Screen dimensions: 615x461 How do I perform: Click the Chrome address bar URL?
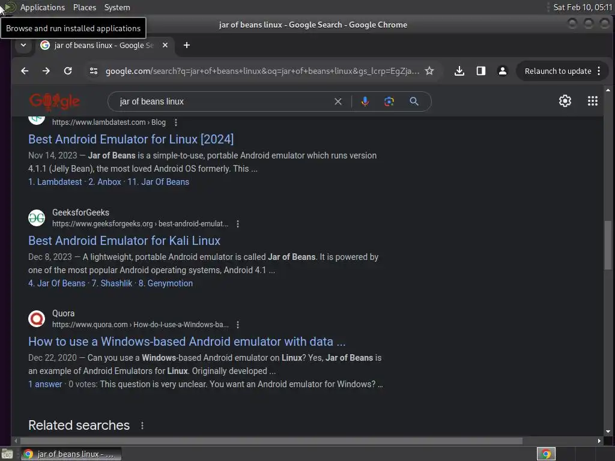[262, 71]
